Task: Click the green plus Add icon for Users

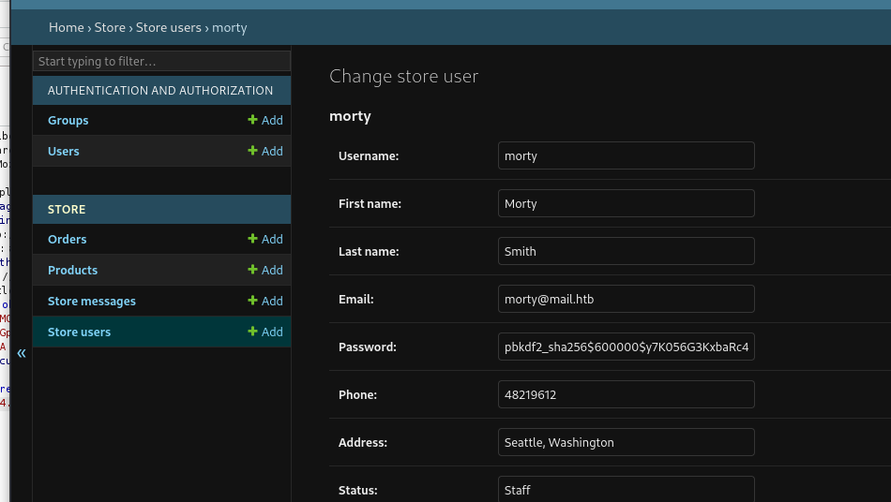Action: coord(252,152)
